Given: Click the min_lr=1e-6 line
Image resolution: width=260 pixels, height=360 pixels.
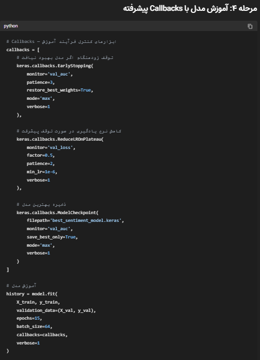Looking at the screenshot, I should (x=42, y=172).
